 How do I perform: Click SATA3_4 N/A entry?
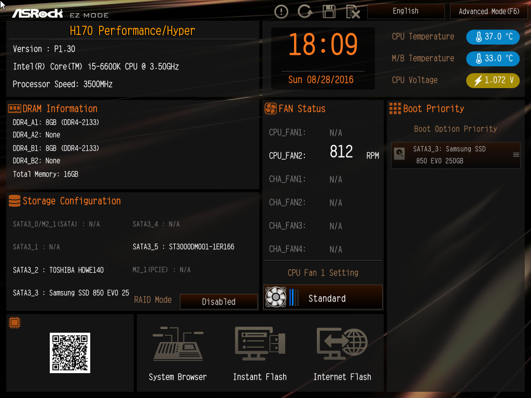coord(156,224)
